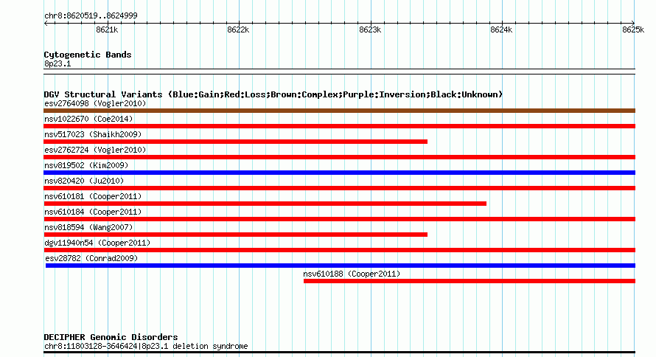This screenshot has width=656, height=357.
Task: Open nsv517023 (Shaikh2009) label
Action: point(93,134)
